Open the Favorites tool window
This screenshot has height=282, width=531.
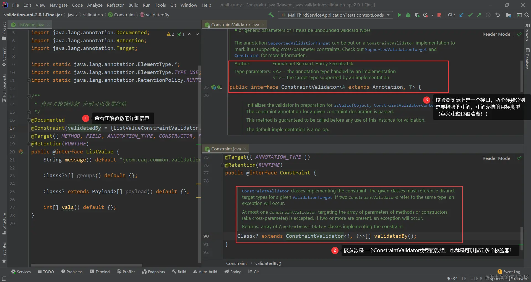(4, 253)
